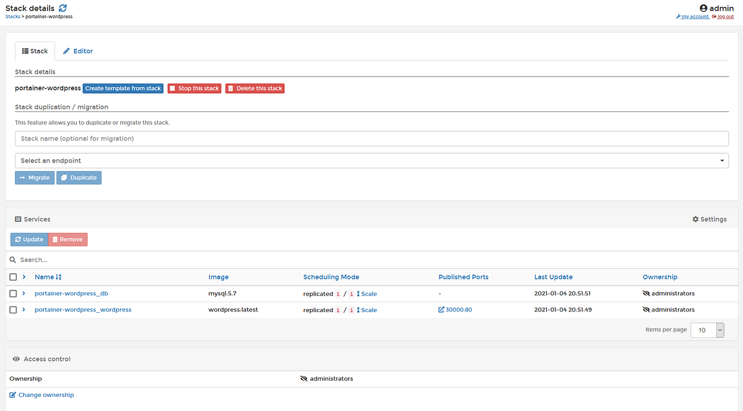743x411 pixels.
Task: Click Stop this stack button
Action: click(194, 88)
